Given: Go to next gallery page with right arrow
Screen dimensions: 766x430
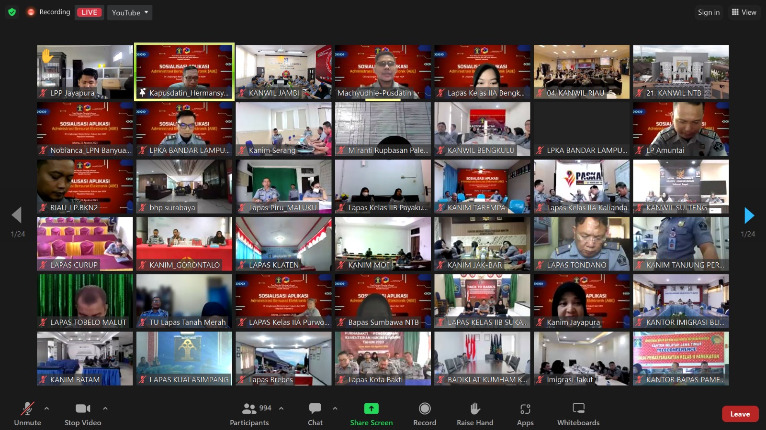Looking at the screenshot, I should click(x=749, y=215).
